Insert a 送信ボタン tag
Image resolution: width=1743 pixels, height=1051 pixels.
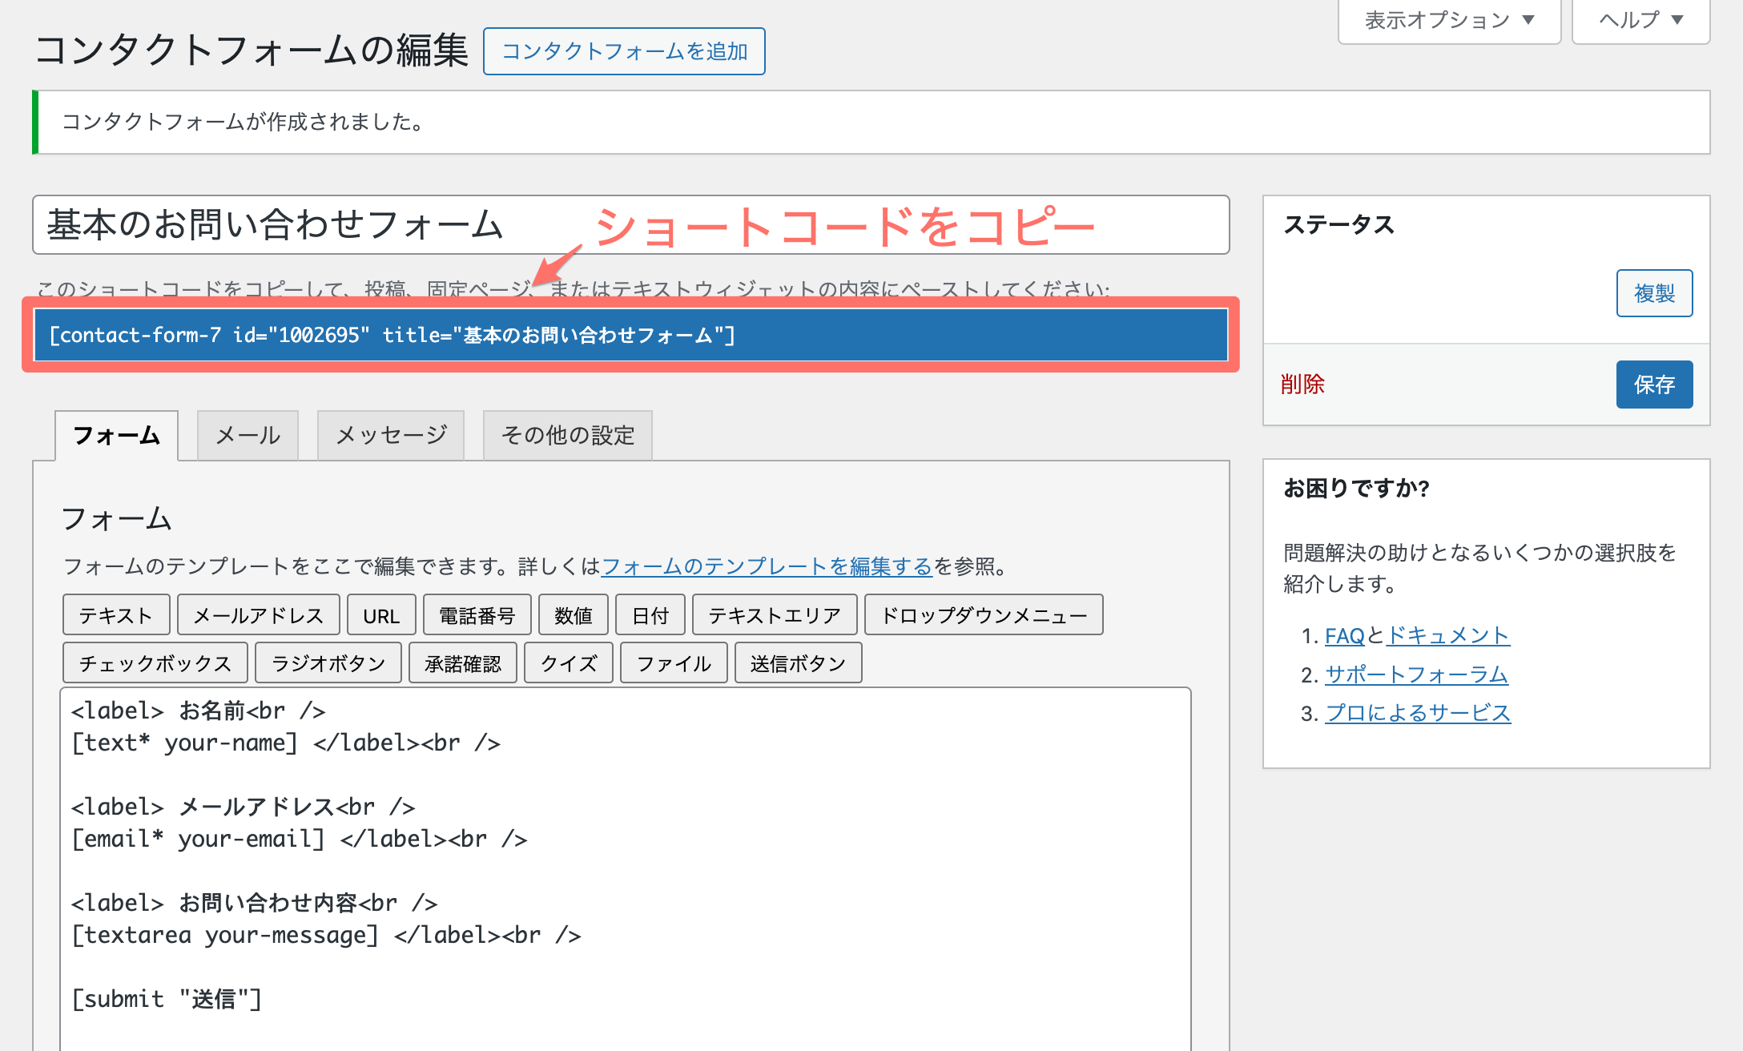click(x=799, y=663)
